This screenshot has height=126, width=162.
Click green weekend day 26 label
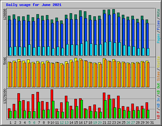[x=128, y=123]
